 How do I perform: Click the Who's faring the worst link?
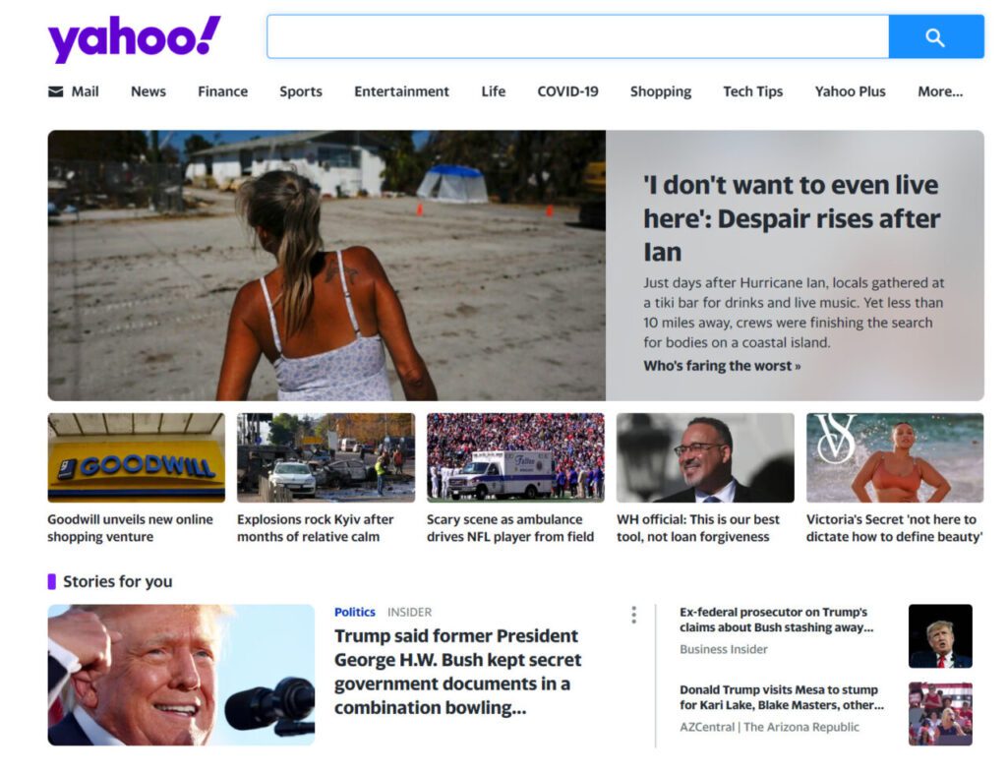click(x=722, y=366)
